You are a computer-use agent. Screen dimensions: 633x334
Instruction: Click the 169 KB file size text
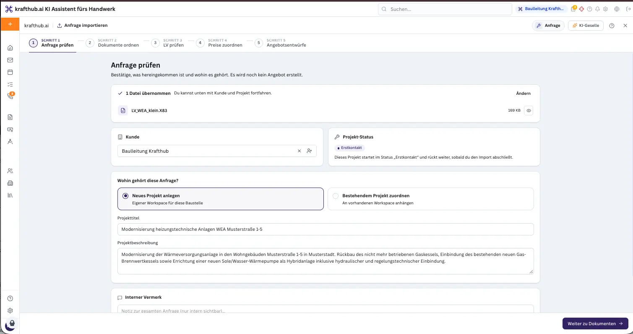[x=514, y=110]
